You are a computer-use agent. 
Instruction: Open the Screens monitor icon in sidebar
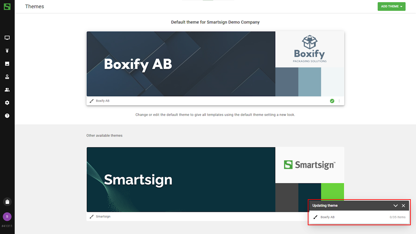coord(7,38)
